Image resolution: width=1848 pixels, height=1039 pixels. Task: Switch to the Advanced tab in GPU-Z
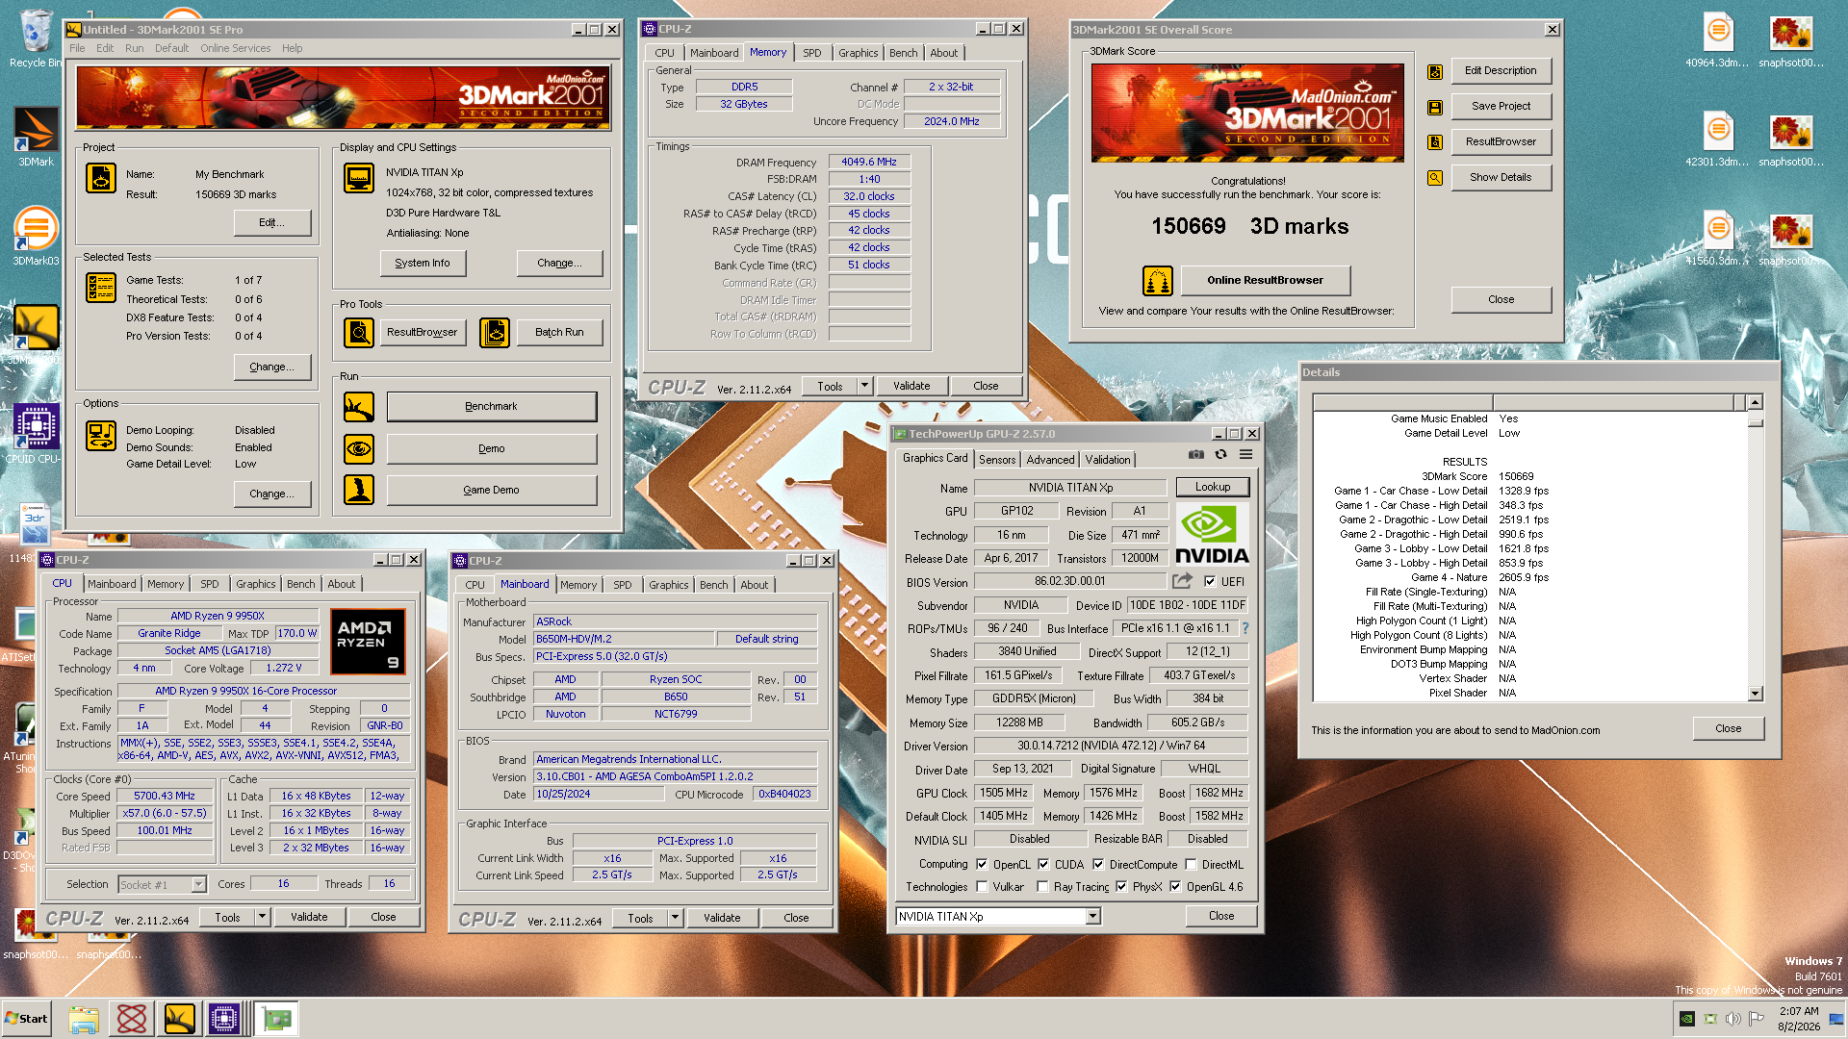[1050, 460]
